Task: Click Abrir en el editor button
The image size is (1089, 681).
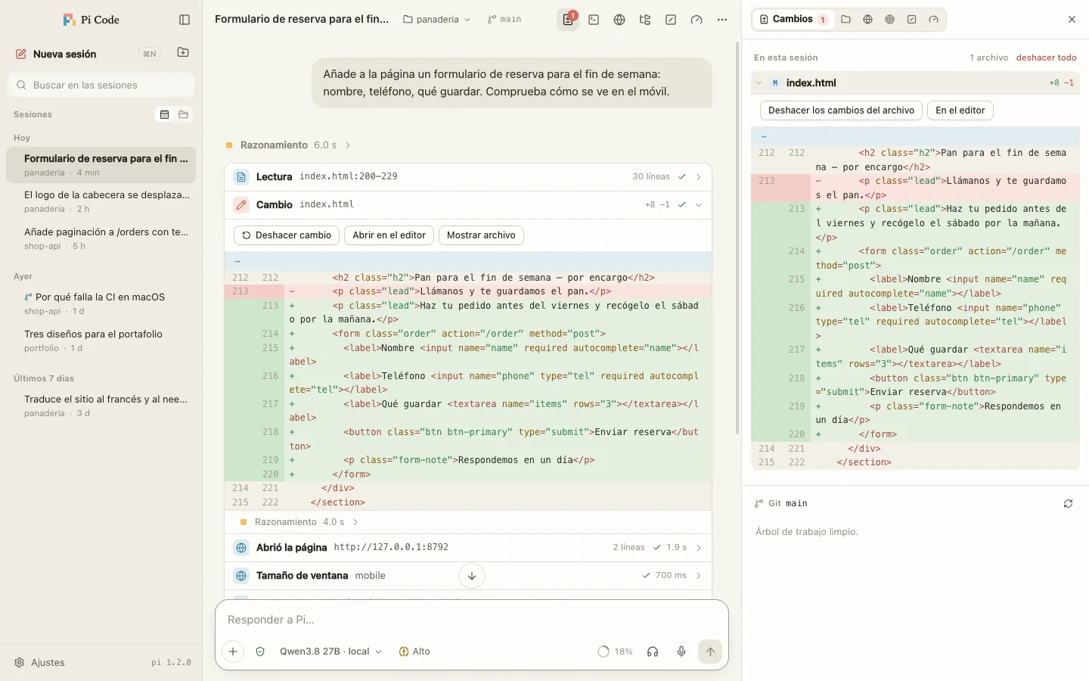Action: click(389, 235)
